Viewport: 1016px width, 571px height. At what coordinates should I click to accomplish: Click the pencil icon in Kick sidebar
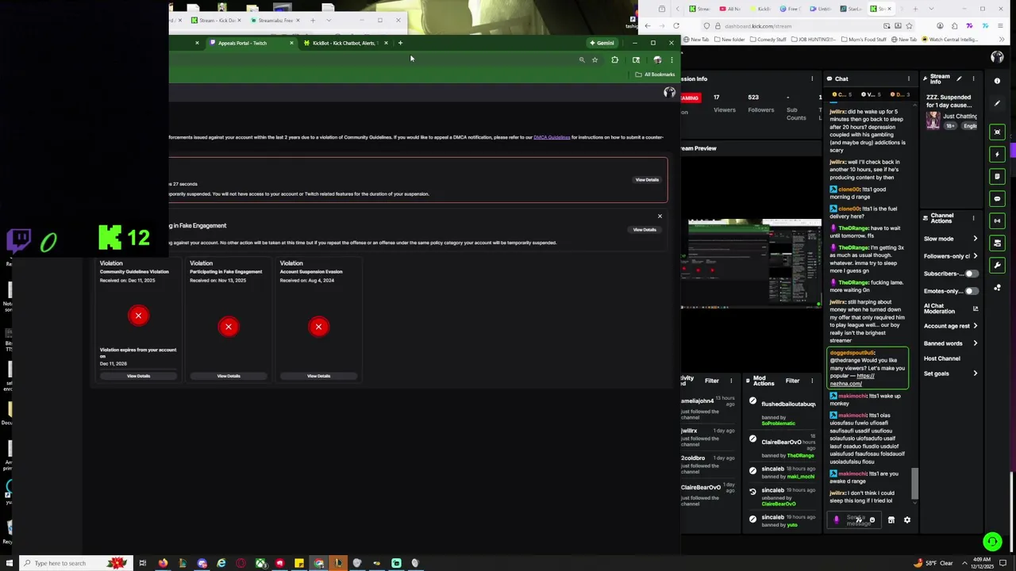998,103
